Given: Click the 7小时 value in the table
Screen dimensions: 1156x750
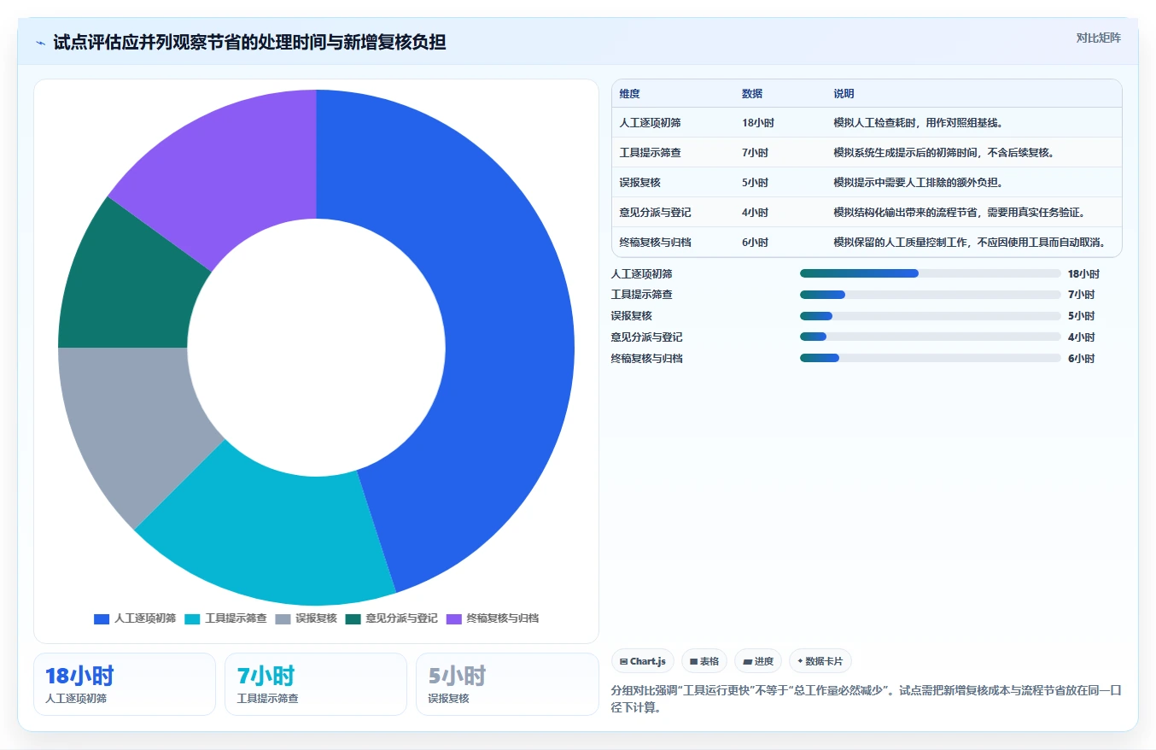Looking at the screenshot, I should [x=755, y=153].
